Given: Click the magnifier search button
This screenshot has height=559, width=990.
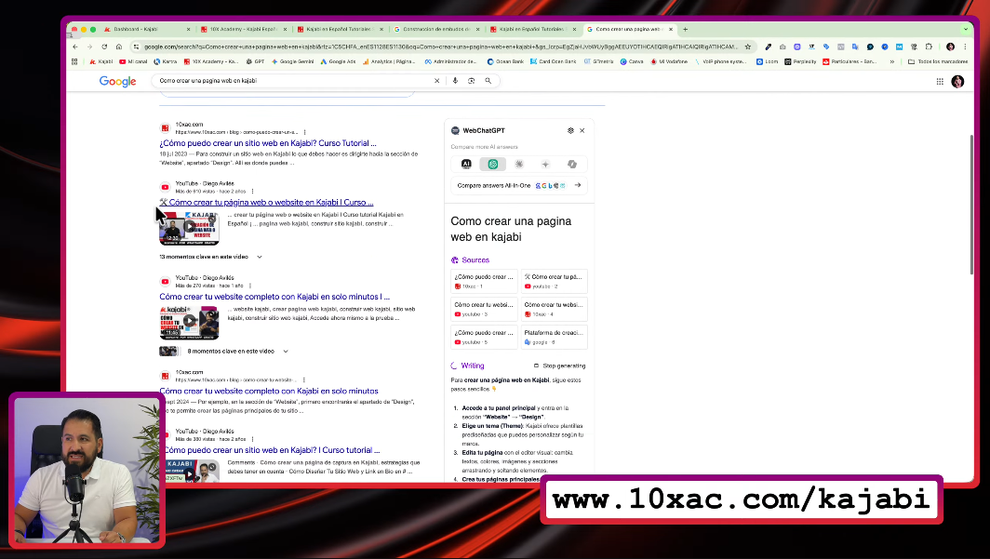Looking at the screenshot, I should pyautogui.click(x=488, y=81).
